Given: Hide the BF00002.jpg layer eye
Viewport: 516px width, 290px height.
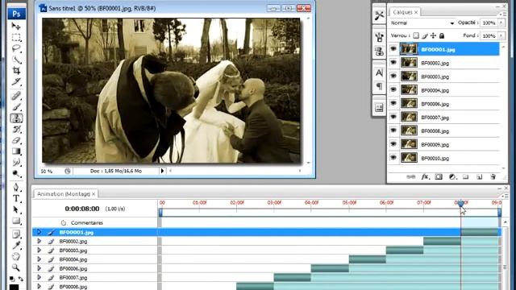Looking at the screenshot, I should click(393, 63).
